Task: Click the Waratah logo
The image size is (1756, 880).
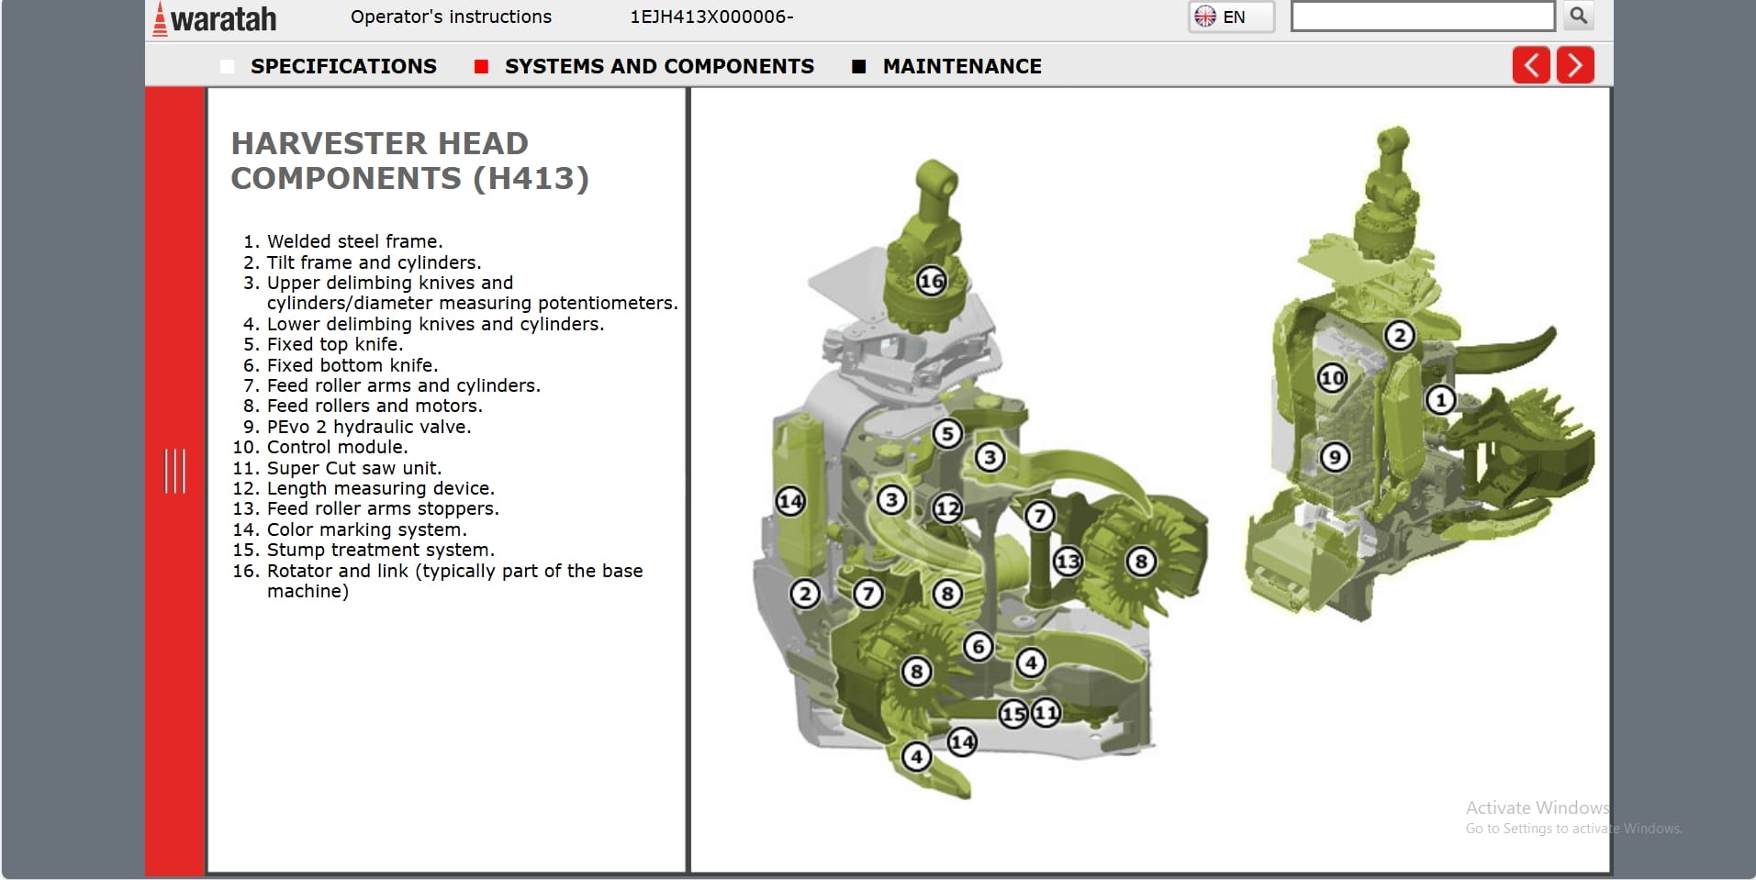Action: tap(214, 18)
